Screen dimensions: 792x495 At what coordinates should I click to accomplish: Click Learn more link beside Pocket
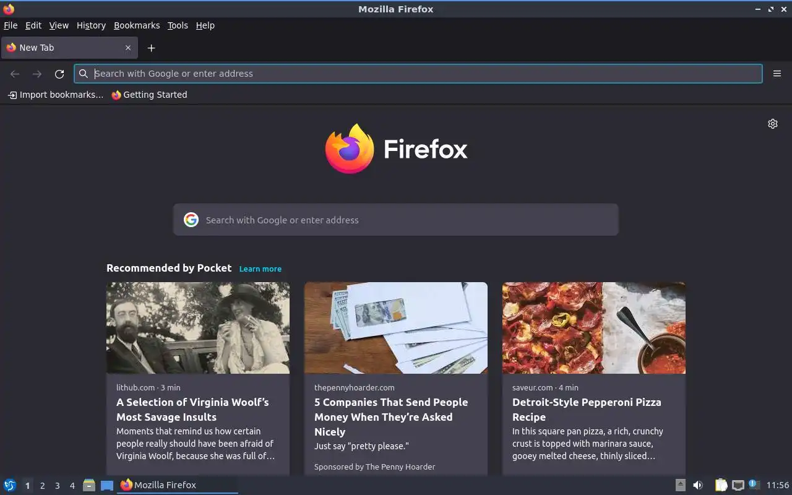point(260,269)
